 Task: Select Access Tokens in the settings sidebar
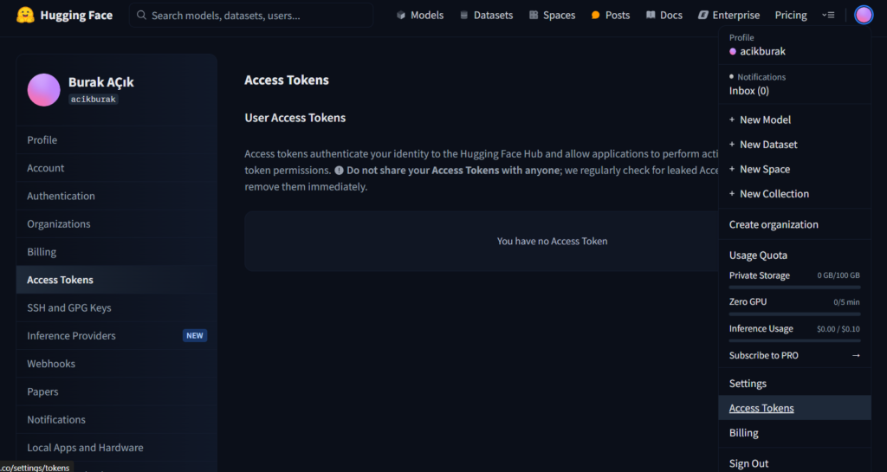pos(117,280)
